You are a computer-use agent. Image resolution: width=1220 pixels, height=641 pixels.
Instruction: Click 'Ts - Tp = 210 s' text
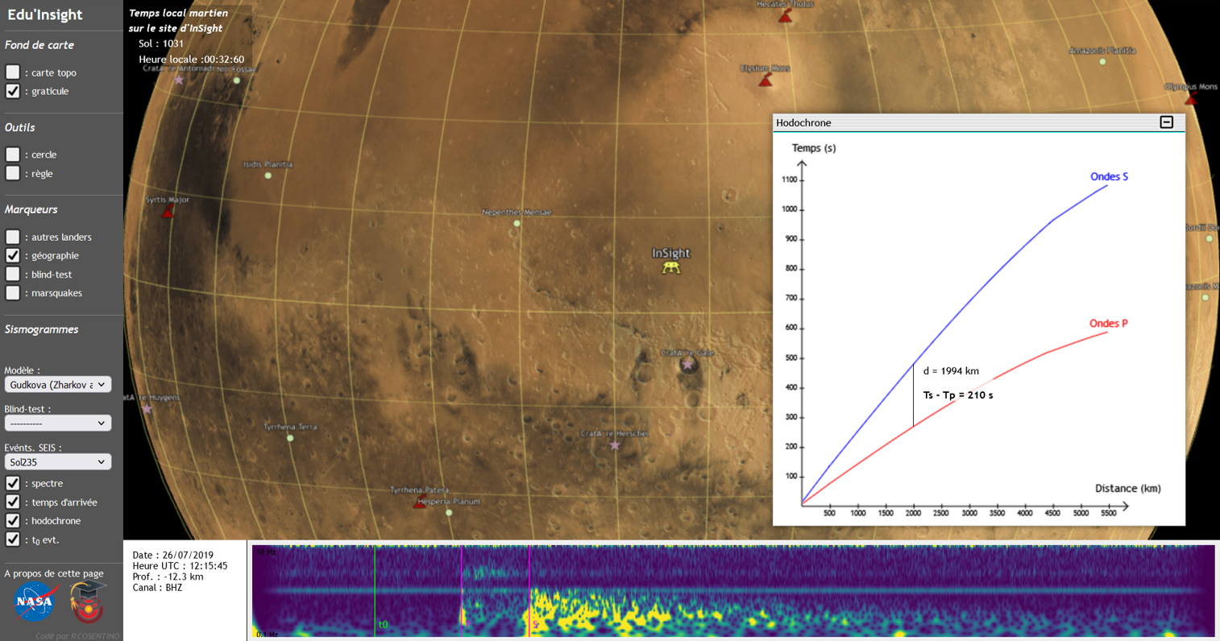tap(958, 395)
